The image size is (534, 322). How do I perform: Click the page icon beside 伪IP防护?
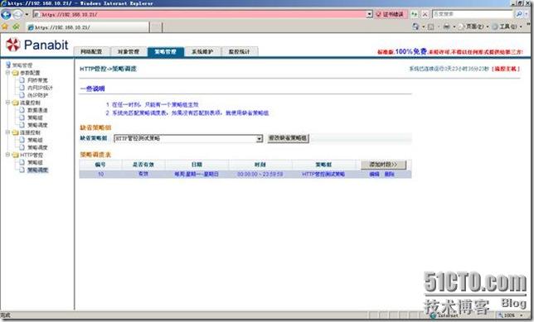(22, 95)
